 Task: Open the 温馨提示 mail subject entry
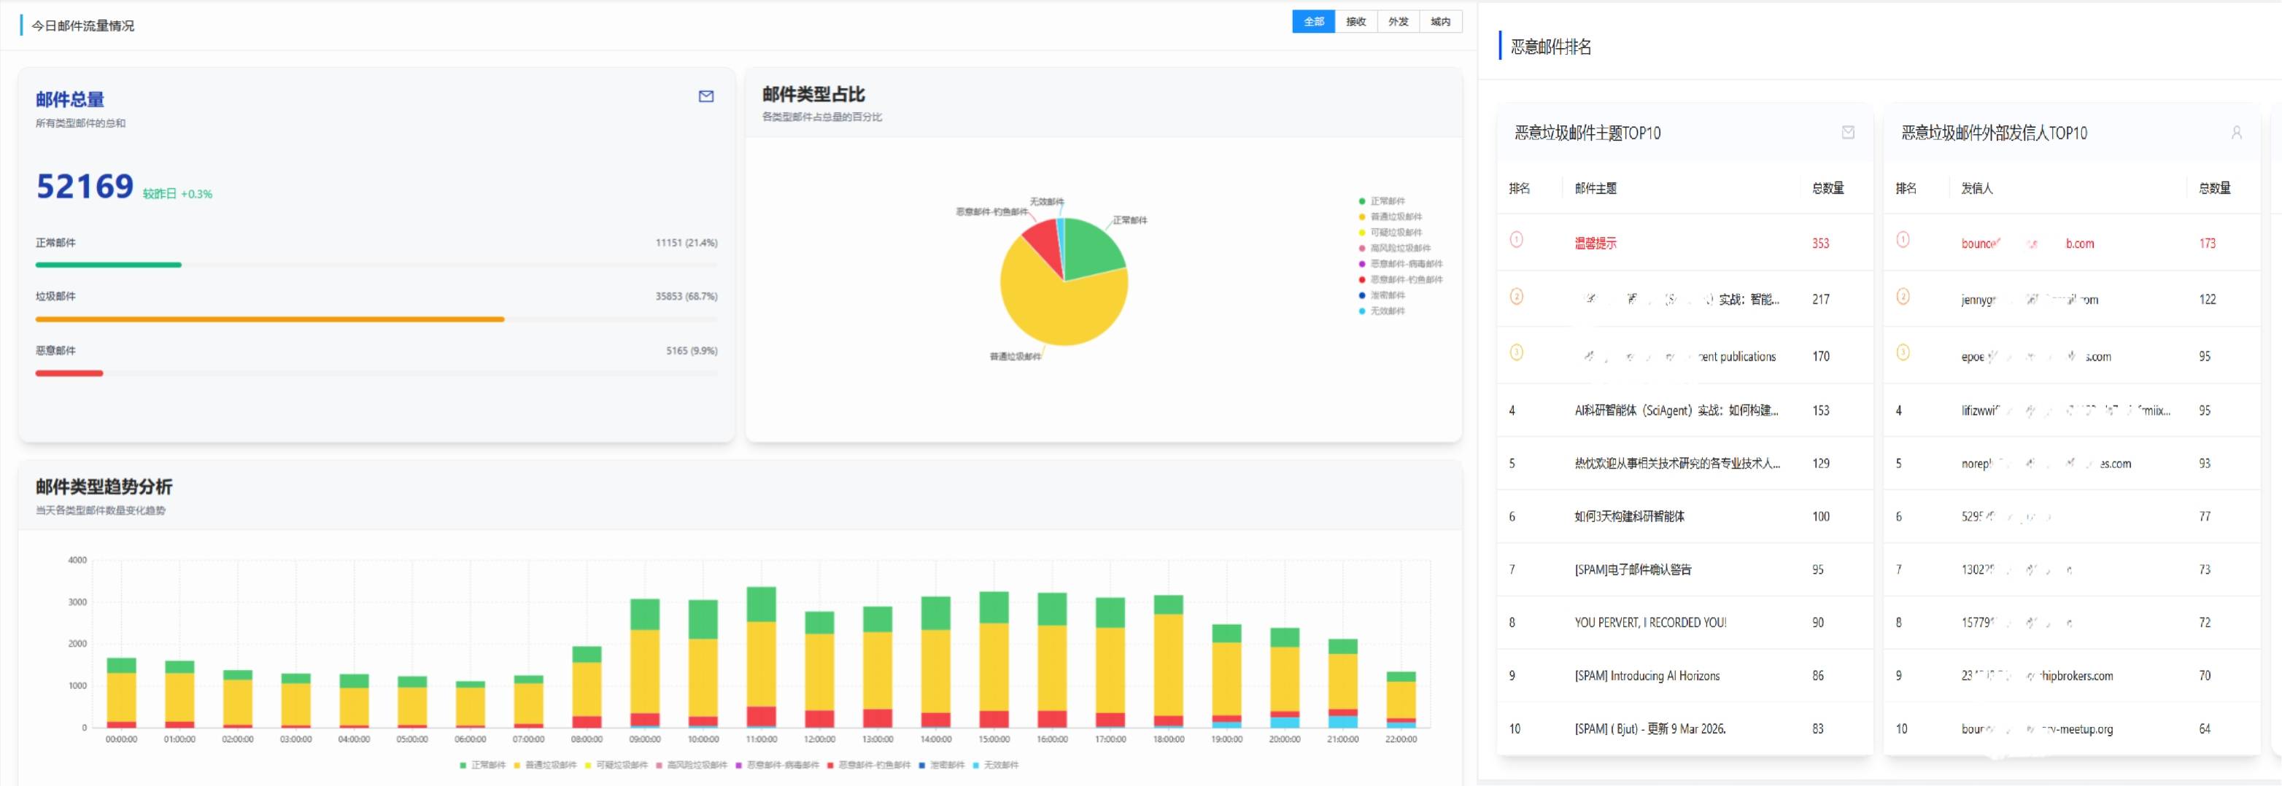coord(1595,244)
